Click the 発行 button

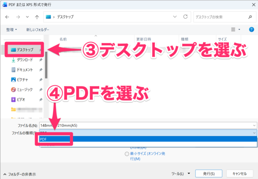point(208,173)
